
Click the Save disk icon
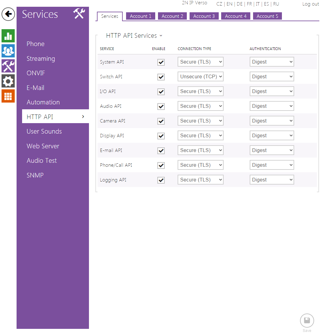point(307,320)
